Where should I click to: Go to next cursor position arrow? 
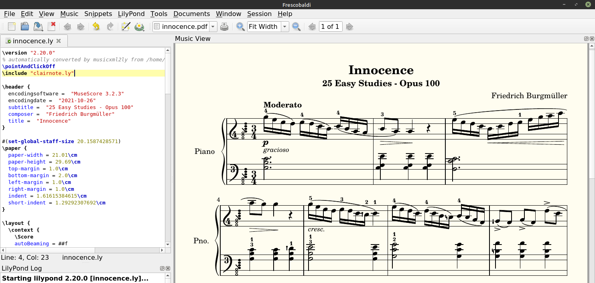coord(81,26)
